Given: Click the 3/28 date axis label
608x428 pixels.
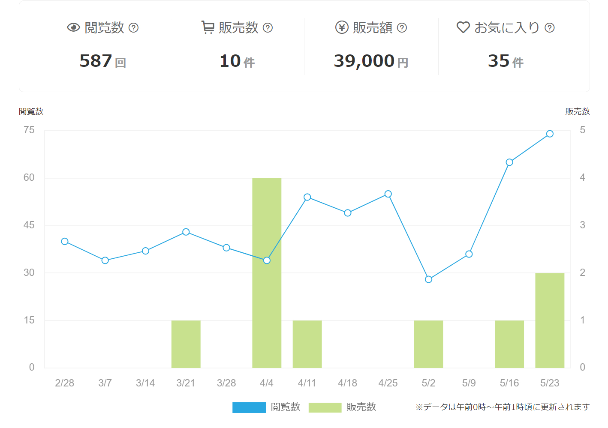Looking at the screenshot, I should point(226,383).
